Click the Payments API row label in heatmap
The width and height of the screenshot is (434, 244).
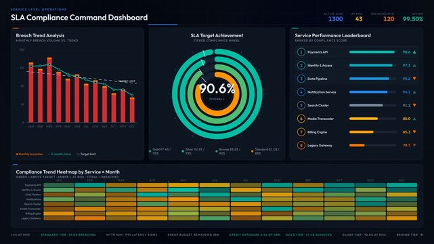[32, 185]
